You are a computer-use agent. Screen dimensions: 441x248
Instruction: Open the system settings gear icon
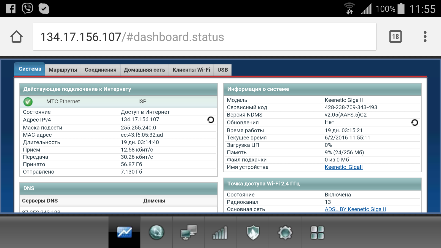click(x=285, y=232)
